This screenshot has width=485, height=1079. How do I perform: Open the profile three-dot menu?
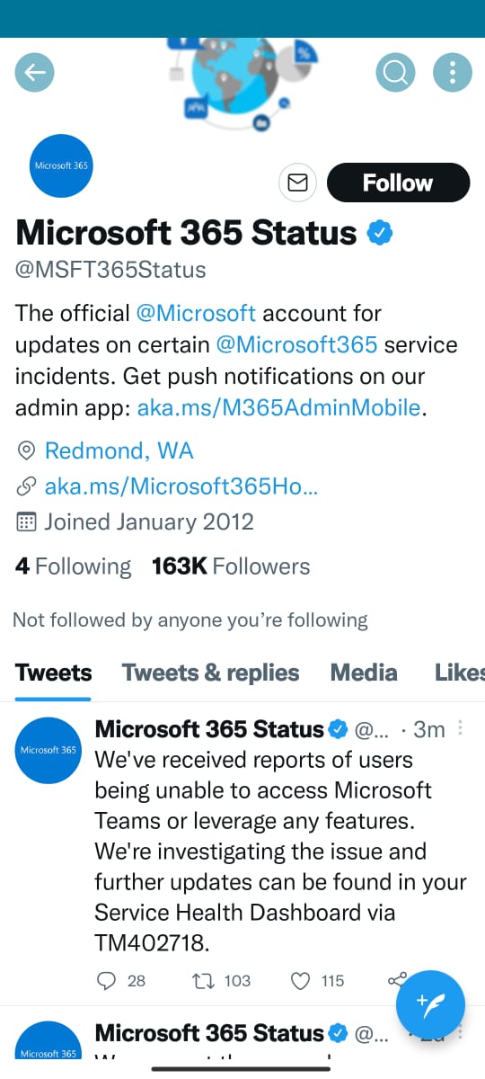(x=453, y=73)
